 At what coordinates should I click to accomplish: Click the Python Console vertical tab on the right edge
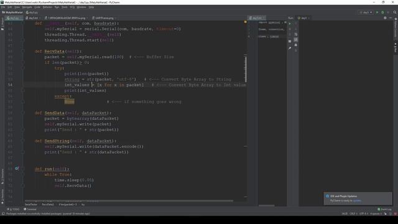click(x=396, y=28)
